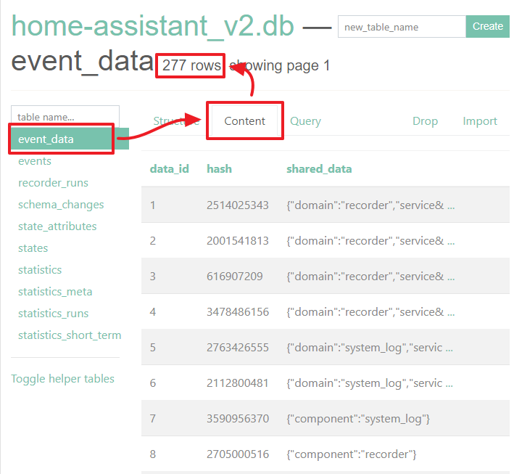This screenshot has width=514, height=474.
Task: Click hash value 2514025343
Action: (238, 205)
